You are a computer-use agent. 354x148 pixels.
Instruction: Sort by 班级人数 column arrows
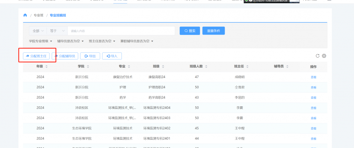[x=206, y=67]
